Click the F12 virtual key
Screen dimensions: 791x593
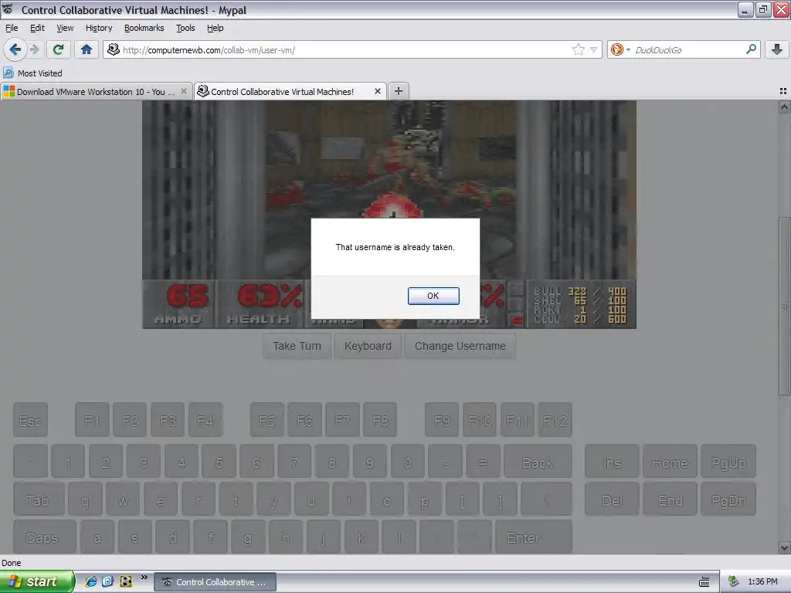555,420
